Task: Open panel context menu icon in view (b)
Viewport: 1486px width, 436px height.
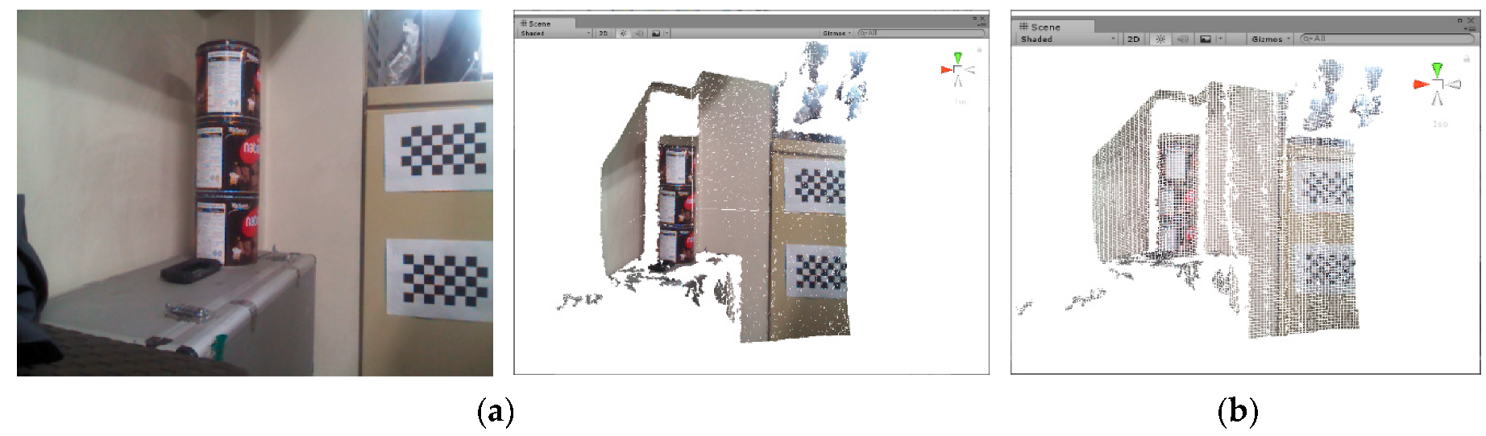Action: tap(1471, 29)
